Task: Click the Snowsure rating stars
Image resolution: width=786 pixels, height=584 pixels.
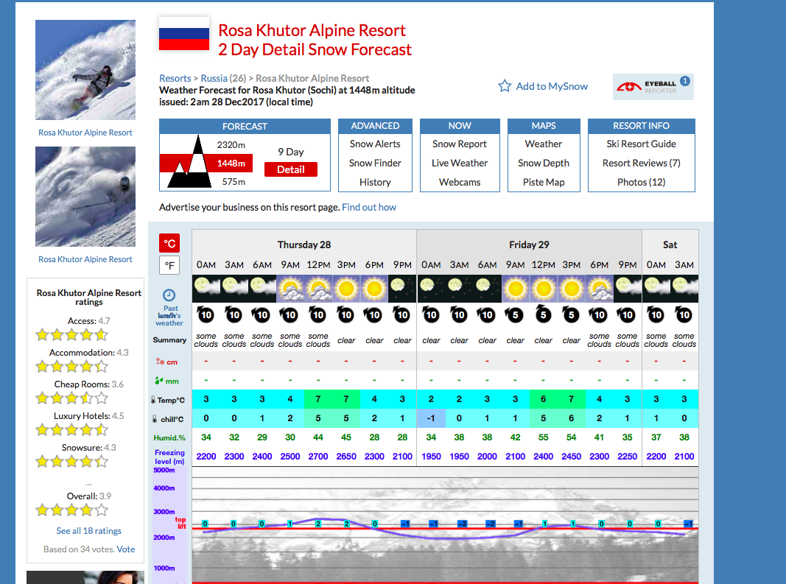Action: click(x=71, y=461)
